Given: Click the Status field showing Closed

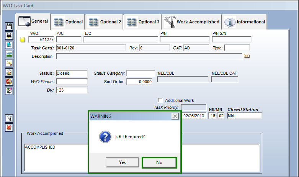Looking at the screenshot, I should [x=72, y=73].
